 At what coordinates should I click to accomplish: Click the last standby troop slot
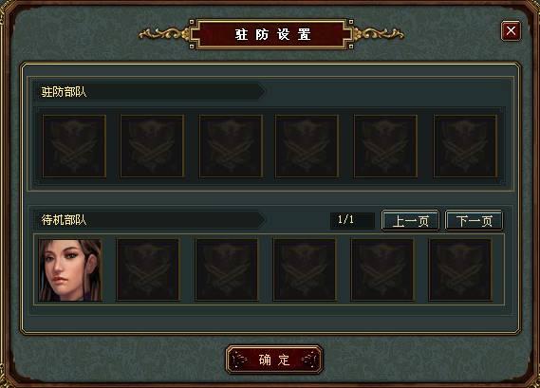click(x=460, y=270)
